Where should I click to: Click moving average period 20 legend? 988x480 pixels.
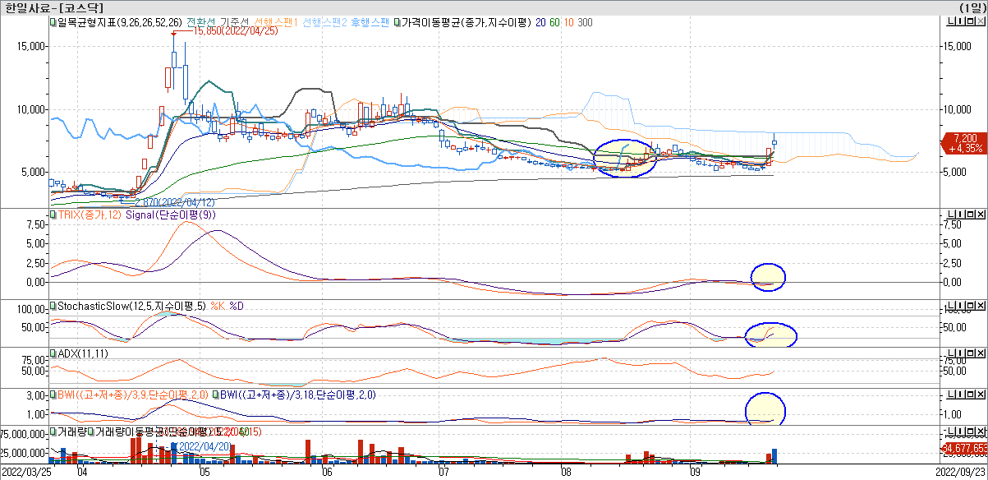[541, 23]
